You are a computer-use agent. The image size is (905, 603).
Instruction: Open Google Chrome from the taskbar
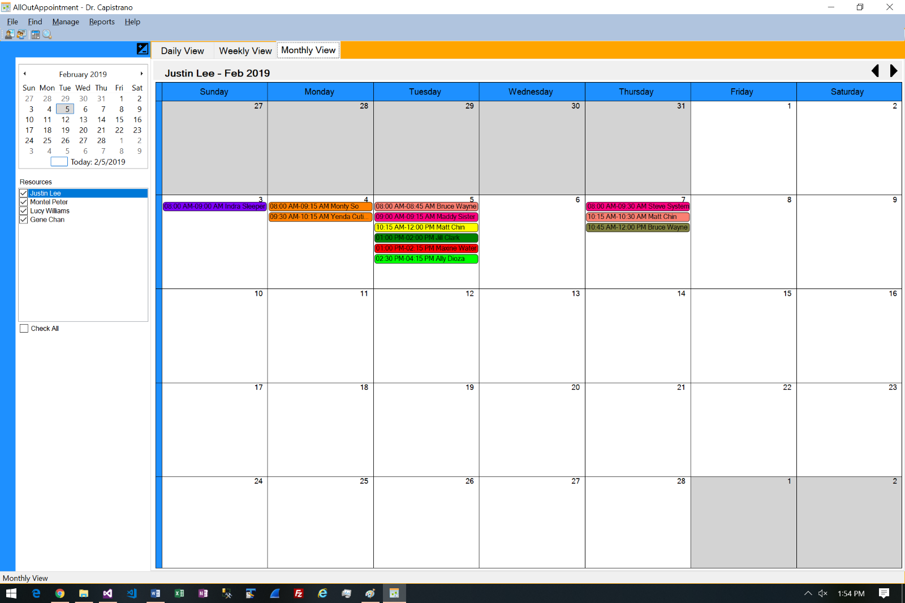60,593
